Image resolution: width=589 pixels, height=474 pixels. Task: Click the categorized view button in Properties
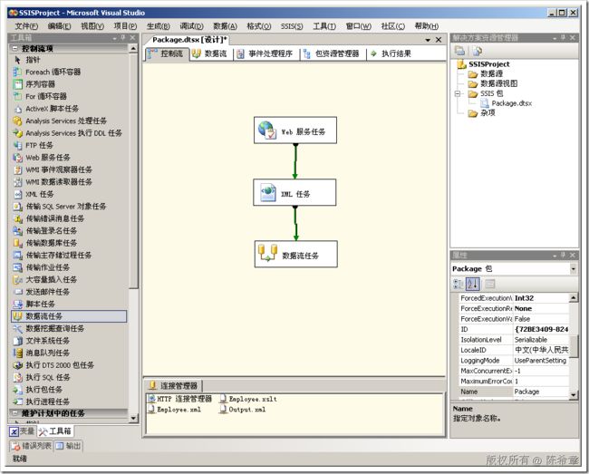459,284
